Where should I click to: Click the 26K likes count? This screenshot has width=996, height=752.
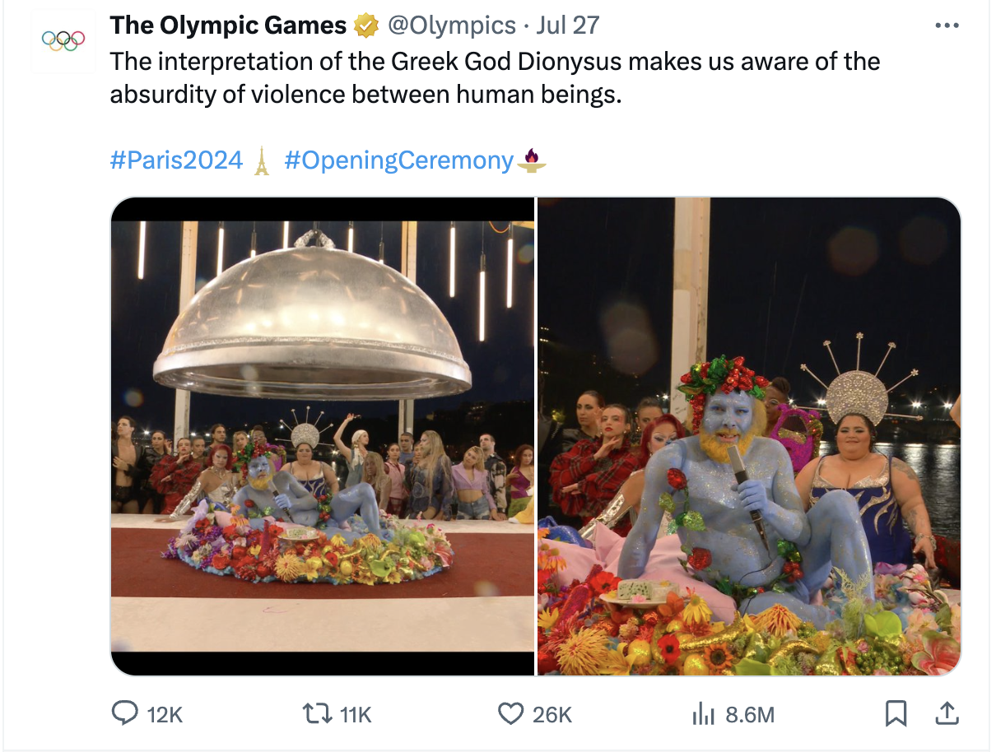(552, 714)
